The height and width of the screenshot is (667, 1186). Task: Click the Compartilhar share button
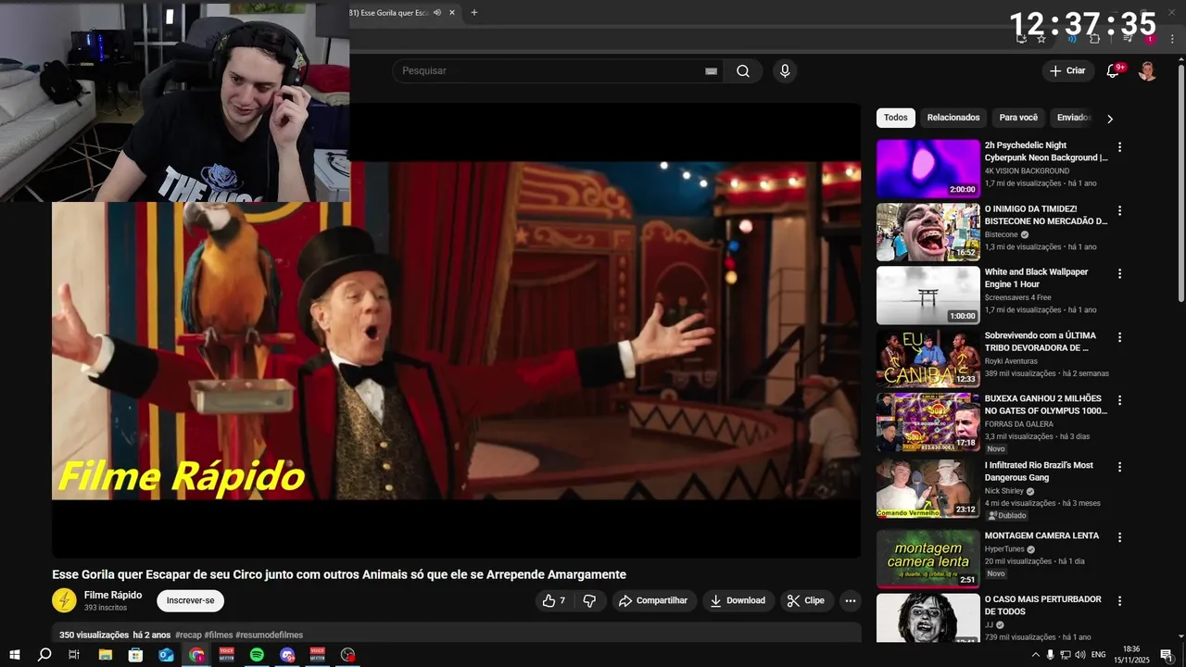(x=653, y=600)
